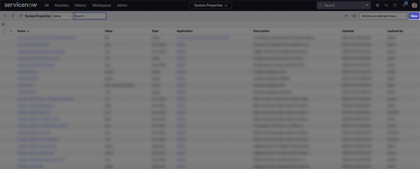Click the All breadcrumb filter
Image resolution: width=420 pixels, height=169 pixels.
click(x=3, y=25)
